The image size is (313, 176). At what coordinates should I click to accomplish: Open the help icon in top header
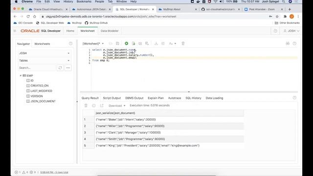click(x=275, y=31)
